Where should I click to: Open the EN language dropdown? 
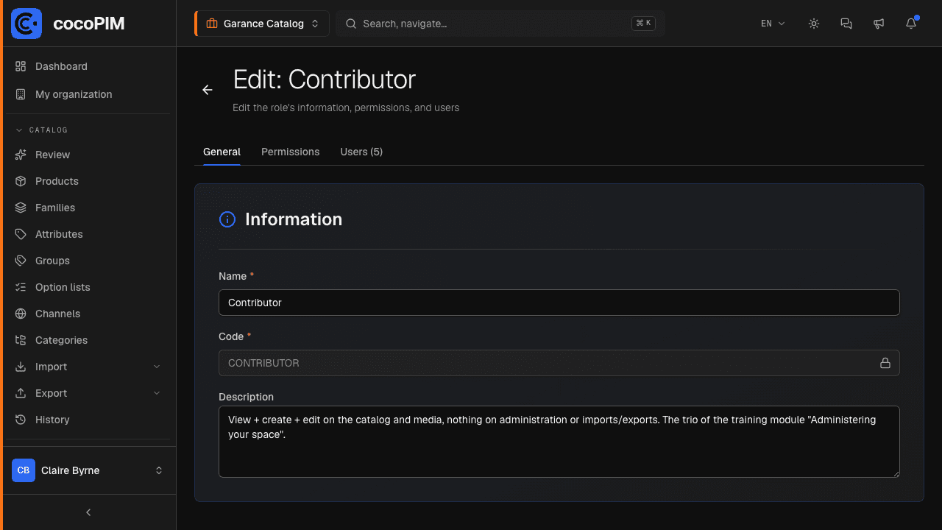773,24
